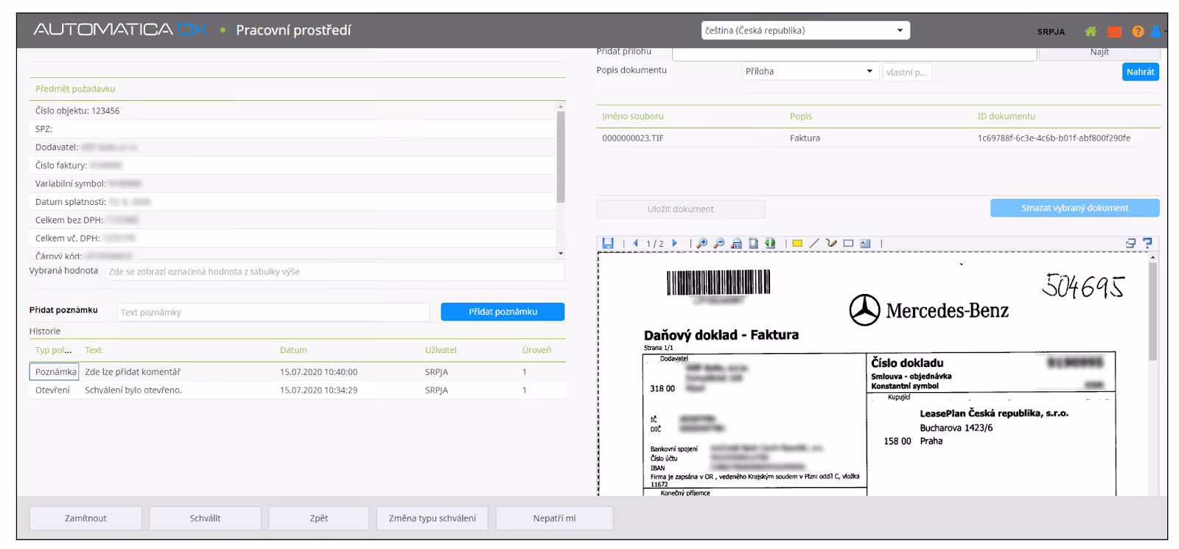Open help with the orange question mark icon
Viewport: 1179px width, 549px height.
coord(1138,32)
